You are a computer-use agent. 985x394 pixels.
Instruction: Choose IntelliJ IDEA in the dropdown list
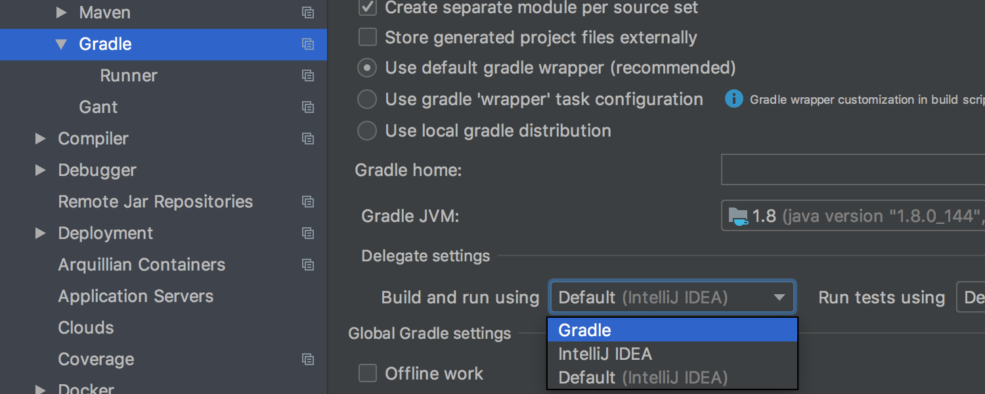point(671,354)
